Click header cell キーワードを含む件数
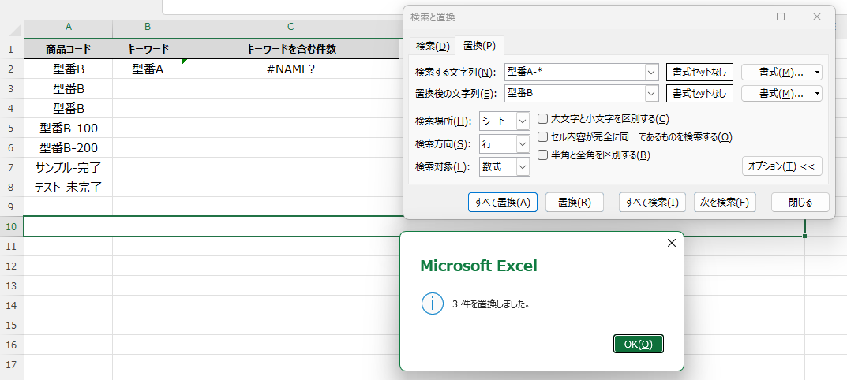 [x=290, y=49]
